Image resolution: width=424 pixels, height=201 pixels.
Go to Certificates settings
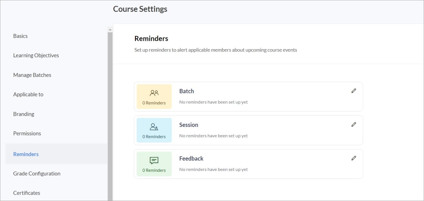pyautogui.click(x=27, y=193)
